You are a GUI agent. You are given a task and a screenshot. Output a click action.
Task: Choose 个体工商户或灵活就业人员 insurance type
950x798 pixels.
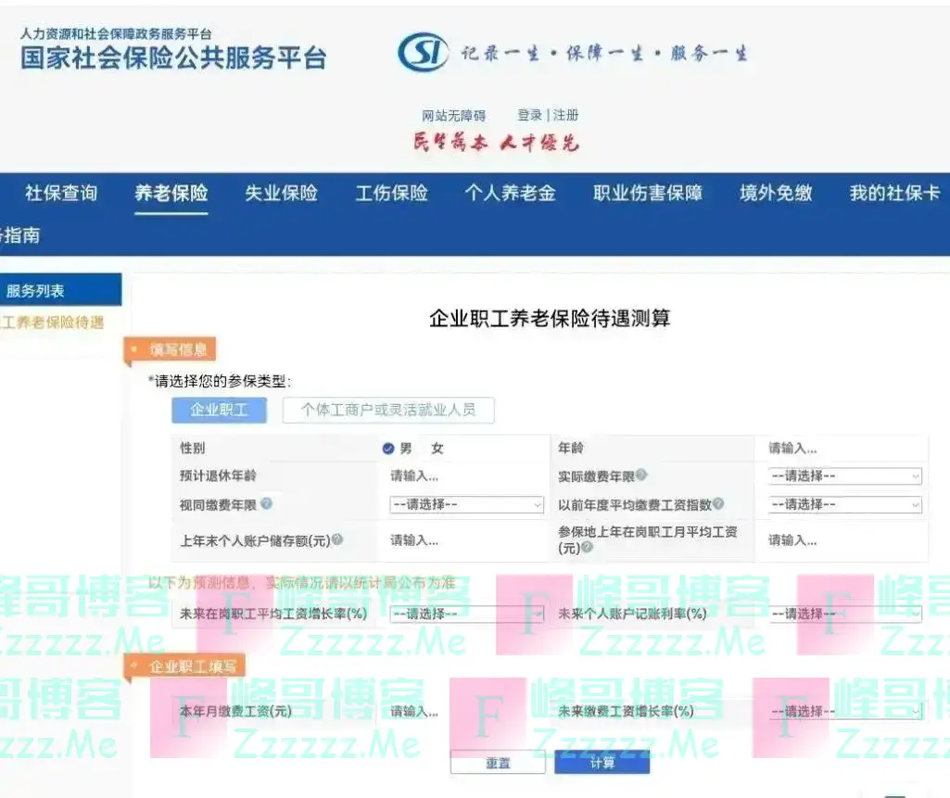coord(388,411)
